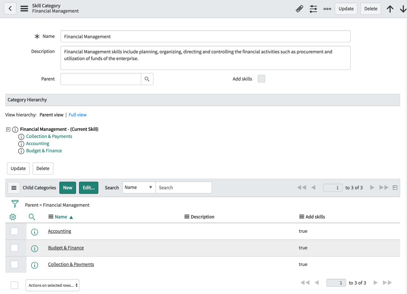Collapse the Financial Management hierarchy tree
Image resolution: width=407 pixels, height=294 pixels.
pyautogui.click(x=8, y=129)
